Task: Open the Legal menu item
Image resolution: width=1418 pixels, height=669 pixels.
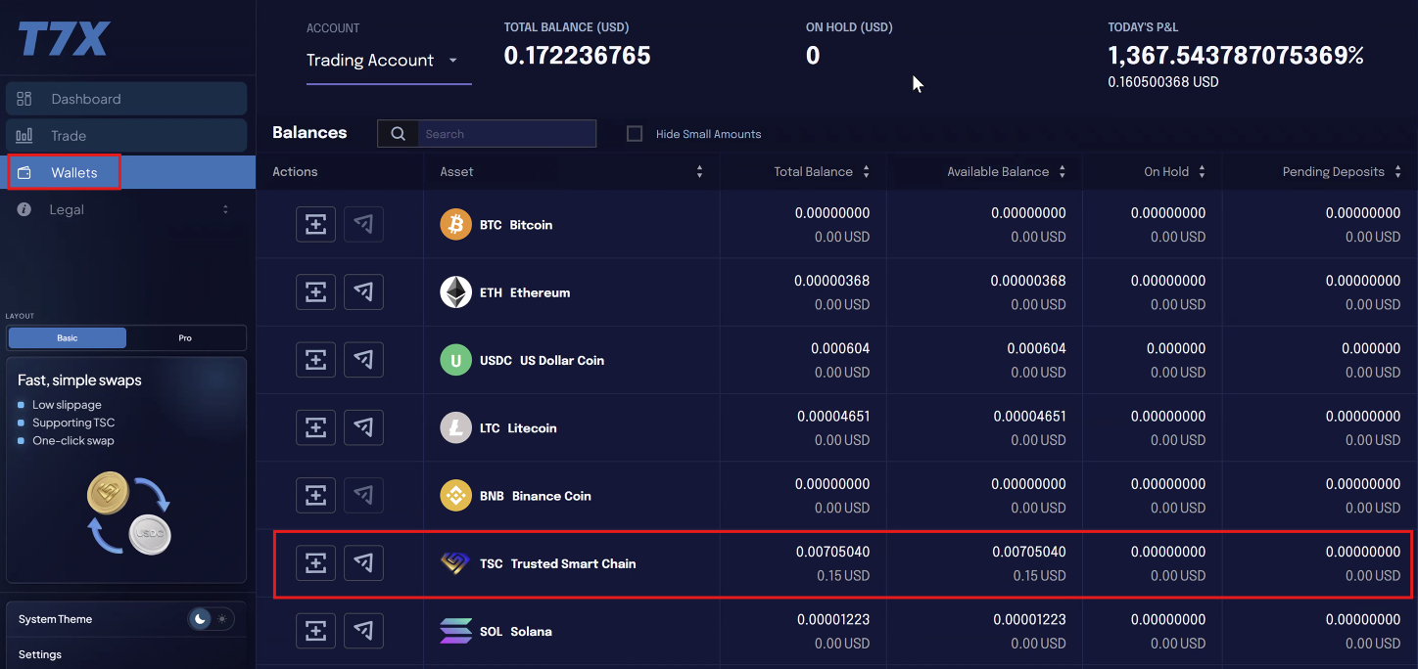Action: 126,209
